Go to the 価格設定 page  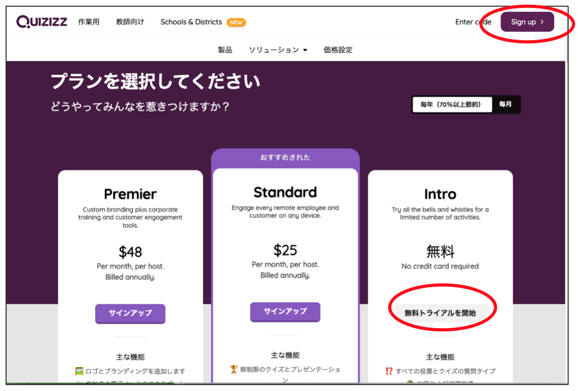pyautogui.click(x=338, y=50)
